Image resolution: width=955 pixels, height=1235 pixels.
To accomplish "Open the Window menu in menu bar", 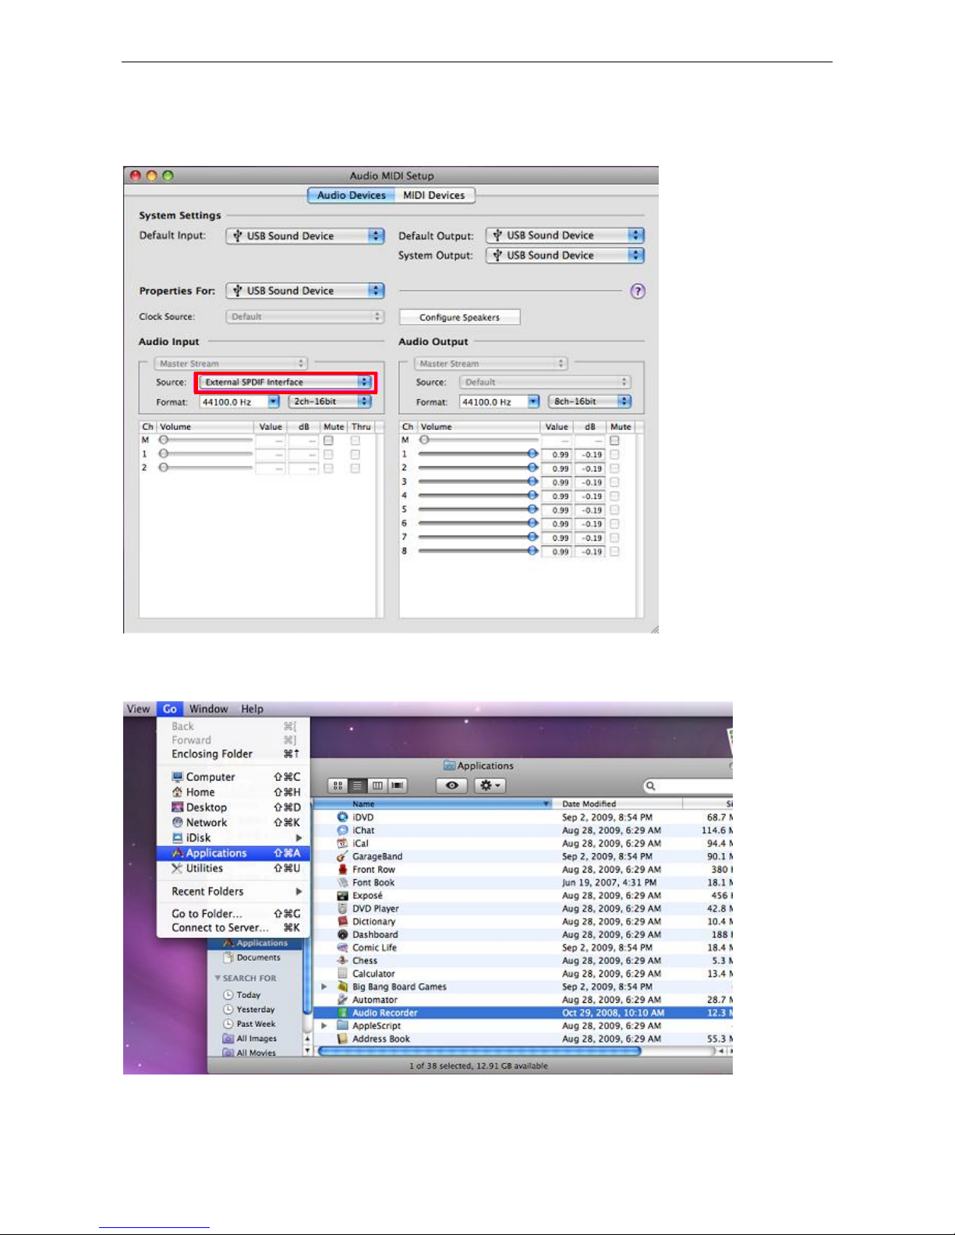I will click(209, 709).
